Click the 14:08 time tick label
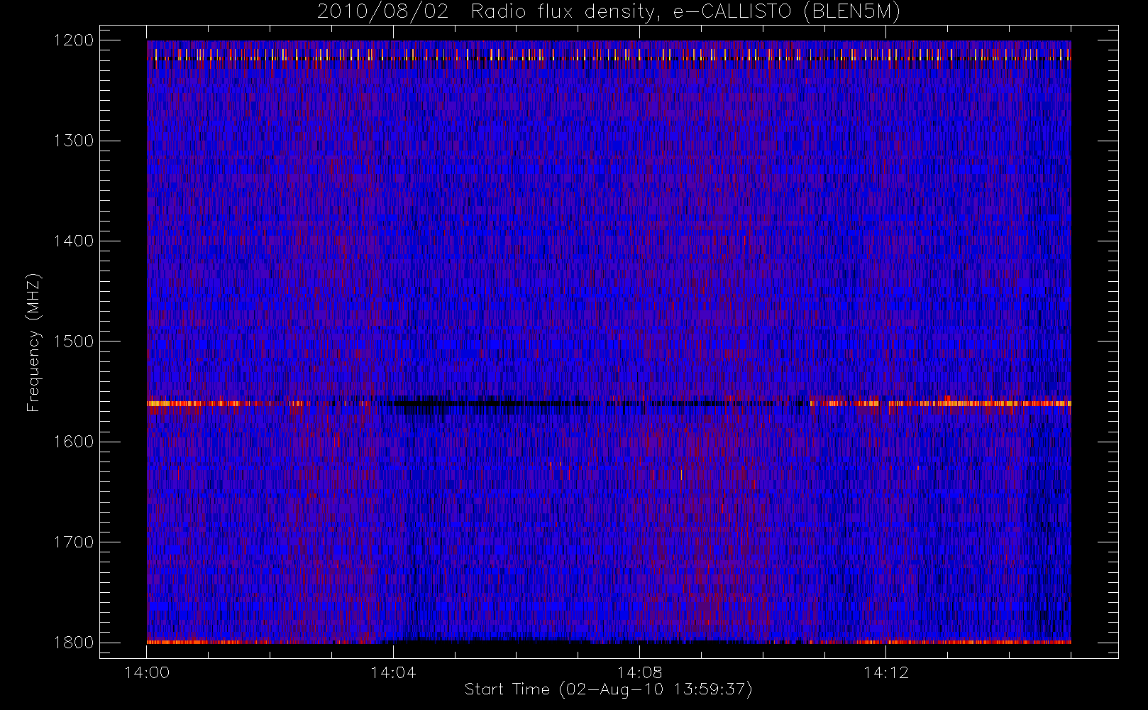This screenshot has width=1148, height=710. [639, 672]
